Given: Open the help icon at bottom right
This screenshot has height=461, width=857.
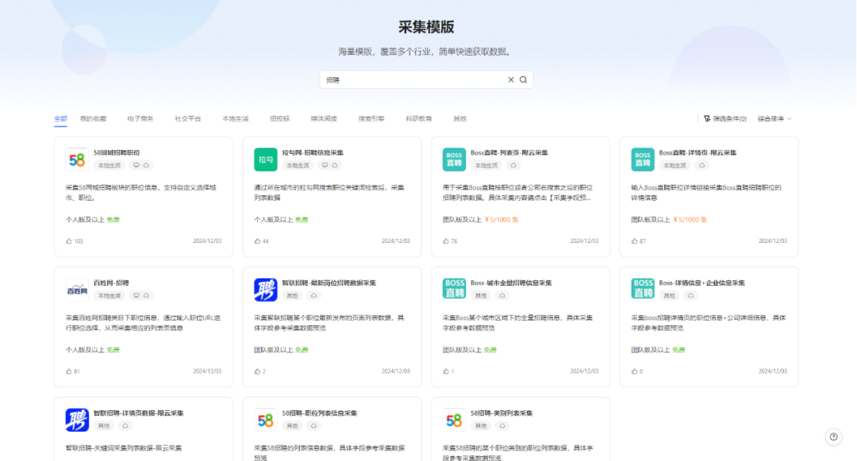Looking at the screenshot, I should pyautogui.click(x=833, y=436).
